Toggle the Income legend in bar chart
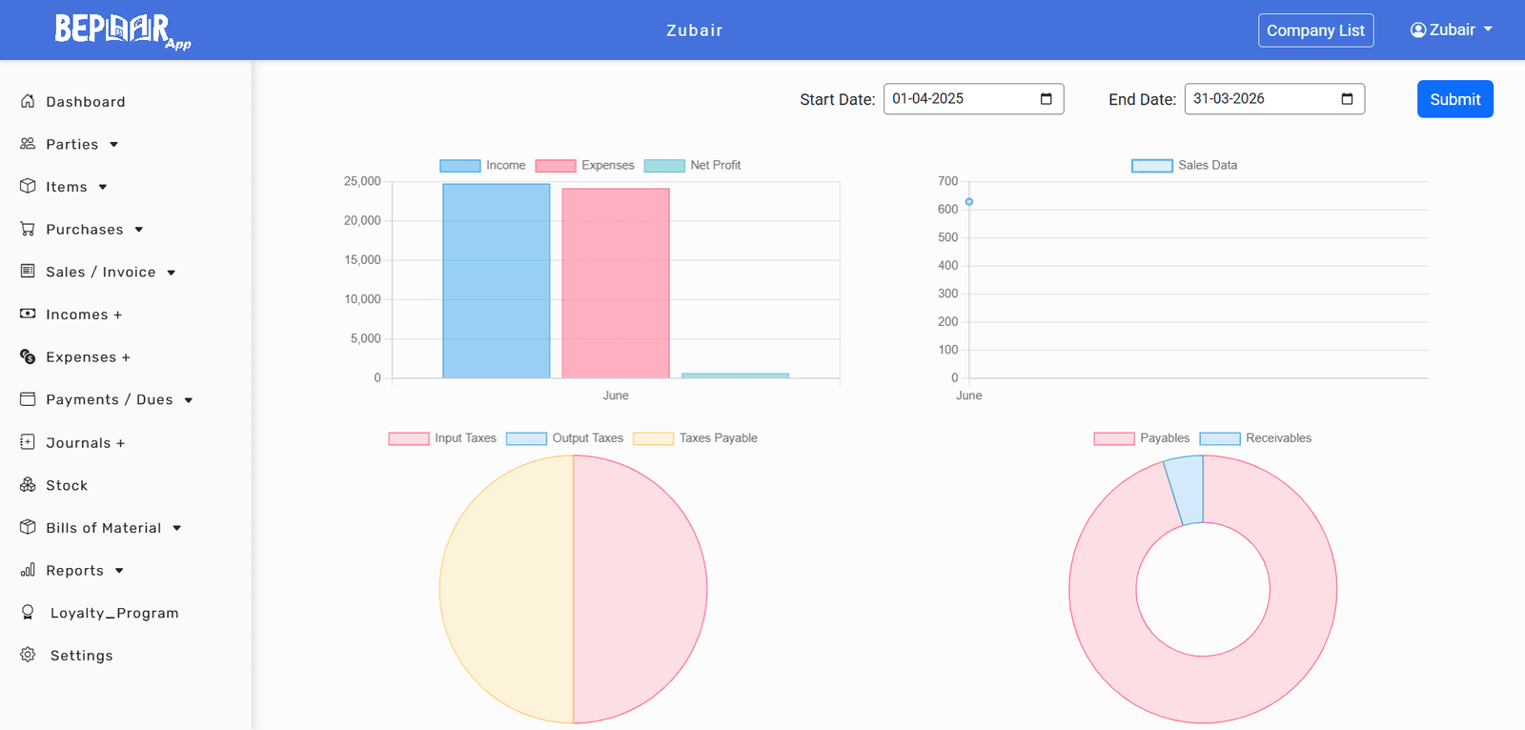1525x730 pixels. tap(482, 166)
